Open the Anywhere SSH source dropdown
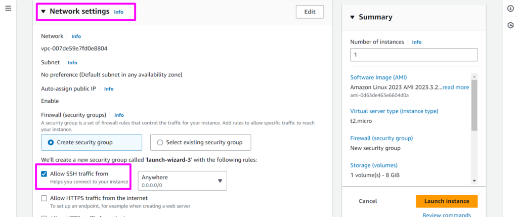Screen dimensions: 518x217 tap(182, 181)
